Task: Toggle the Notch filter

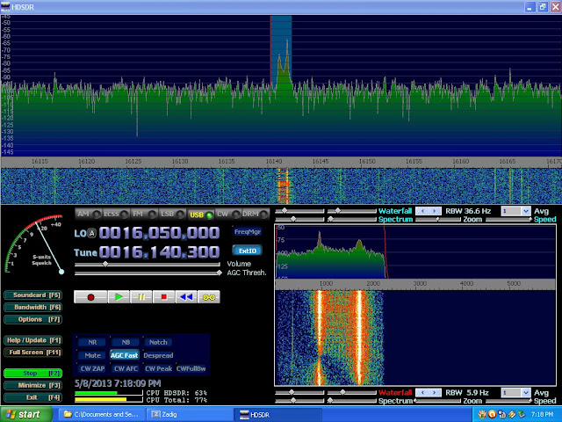Action: (158, 342)
